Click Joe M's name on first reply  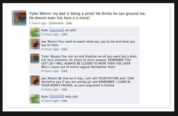[50, 42]
